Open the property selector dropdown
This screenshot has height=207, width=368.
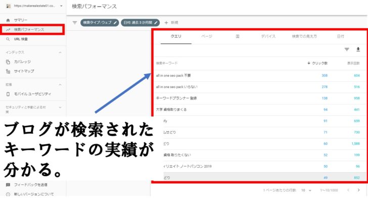[x=61, y=6]
